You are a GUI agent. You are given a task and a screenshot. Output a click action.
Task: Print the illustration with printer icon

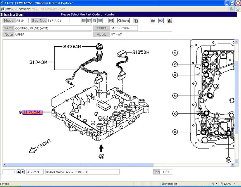(152, 21)
